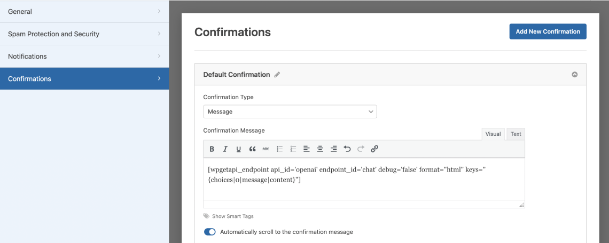Disable automatic scroll to confirmation message
This screenshot has height=243, width=609.
(210, 232)
